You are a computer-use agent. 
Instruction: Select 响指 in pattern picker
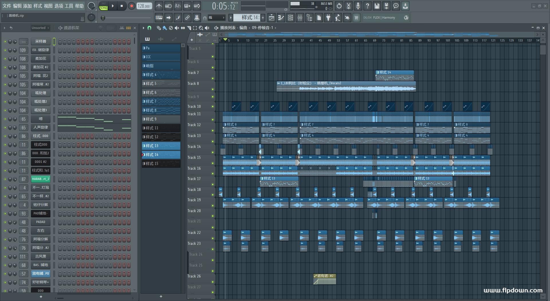[161, 66]
